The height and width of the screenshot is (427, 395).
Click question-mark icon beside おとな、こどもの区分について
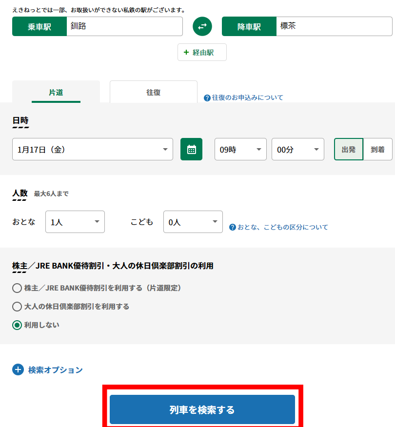click(x=233, y=227)
